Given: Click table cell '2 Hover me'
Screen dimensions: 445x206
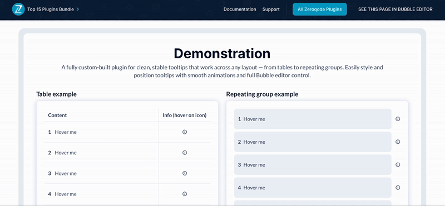Looking at the screenshot, I should [101, 153].
